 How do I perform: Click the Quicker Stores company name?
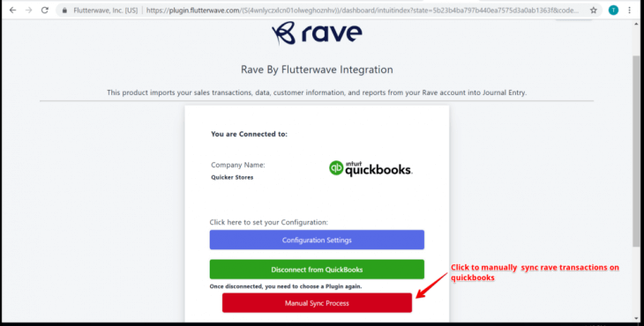(232, 177)
